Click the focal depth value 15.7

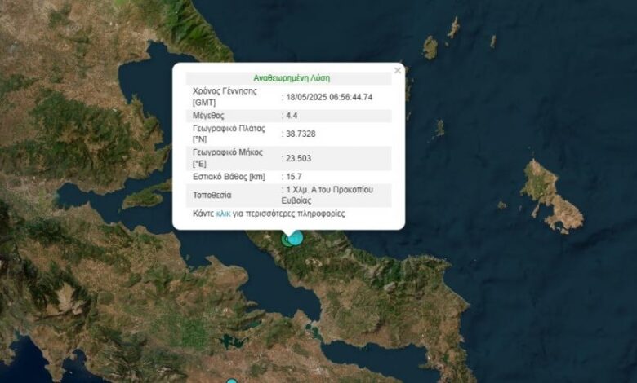coord(292,177)
